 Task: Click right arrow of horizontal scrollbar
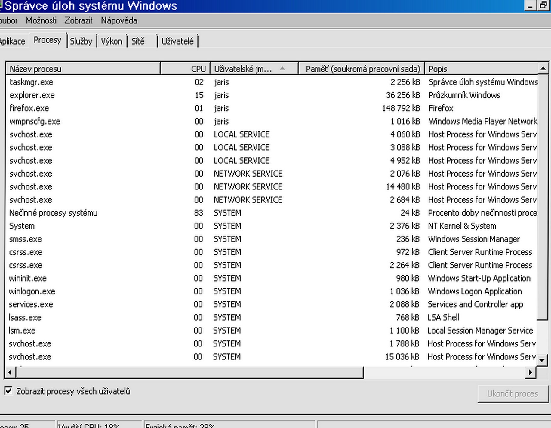[x=531, y=373]
